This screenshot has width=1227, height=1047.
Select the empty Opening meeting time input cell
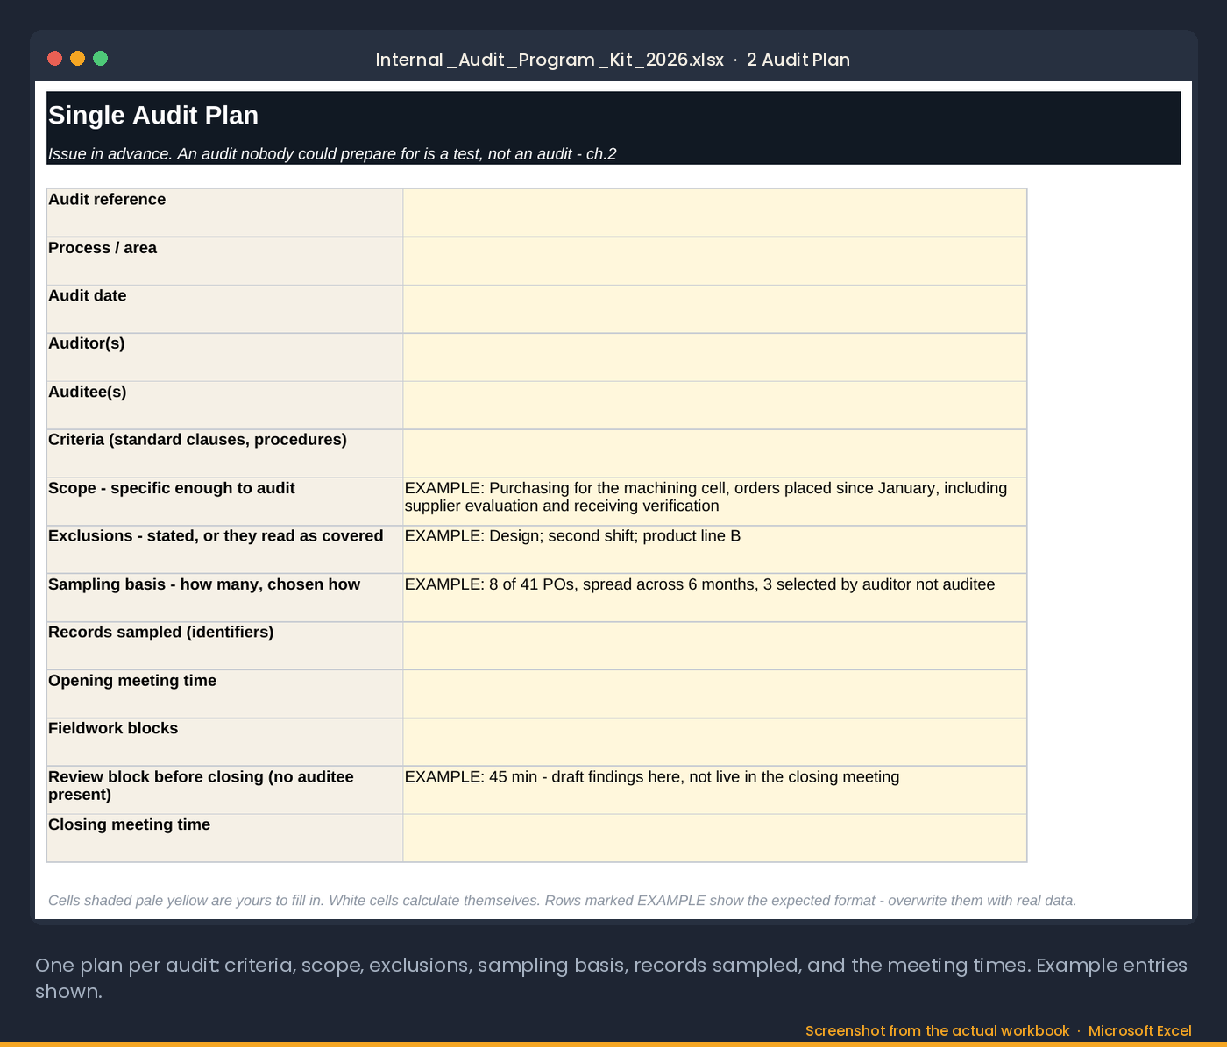(714, 695)
